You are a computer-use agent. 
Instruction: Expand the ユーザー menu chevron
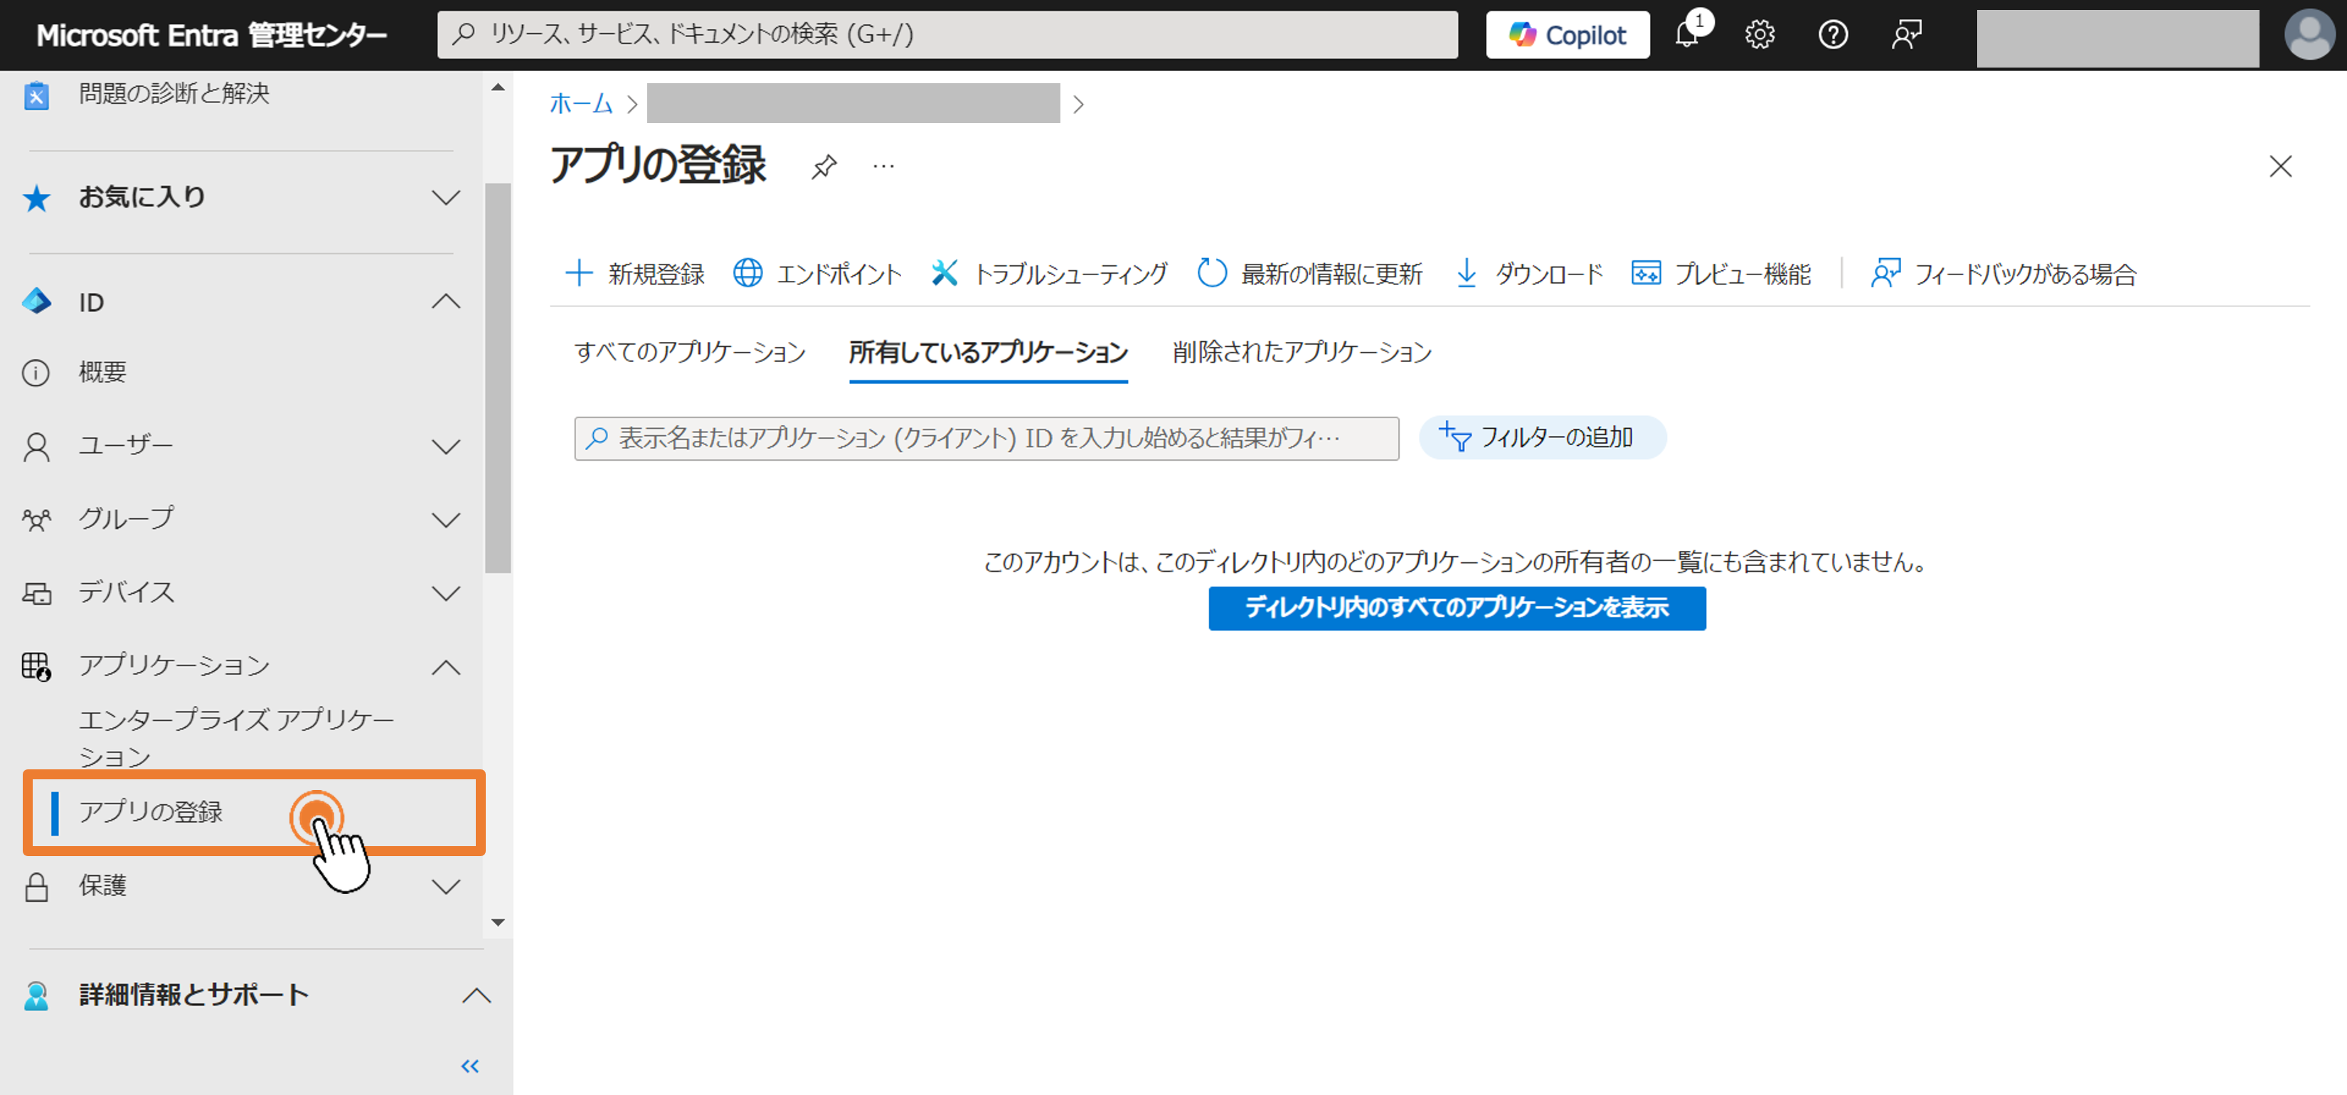point(445,447)
